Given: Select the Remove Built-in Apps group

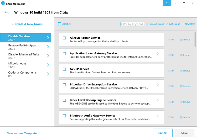Looking at the screenshot, I should [x=25, y=47].
